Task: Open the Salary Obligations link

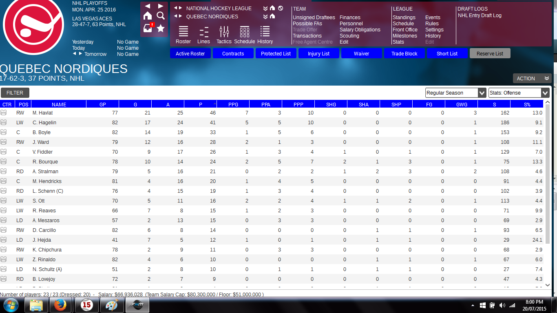Action: [x=360, y=30]
